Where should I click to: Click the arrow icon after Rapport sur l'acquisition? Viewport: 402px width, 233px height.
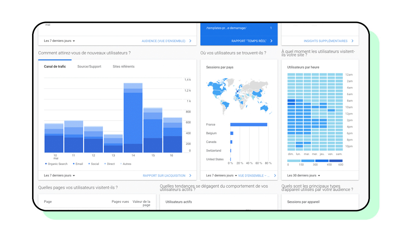pyautogui.click(x=190, y=176)
